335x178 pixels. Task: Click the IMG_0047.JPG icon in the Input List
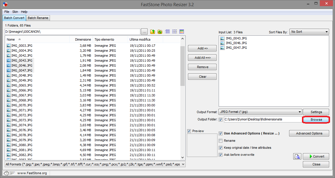(x=222, y=48)
